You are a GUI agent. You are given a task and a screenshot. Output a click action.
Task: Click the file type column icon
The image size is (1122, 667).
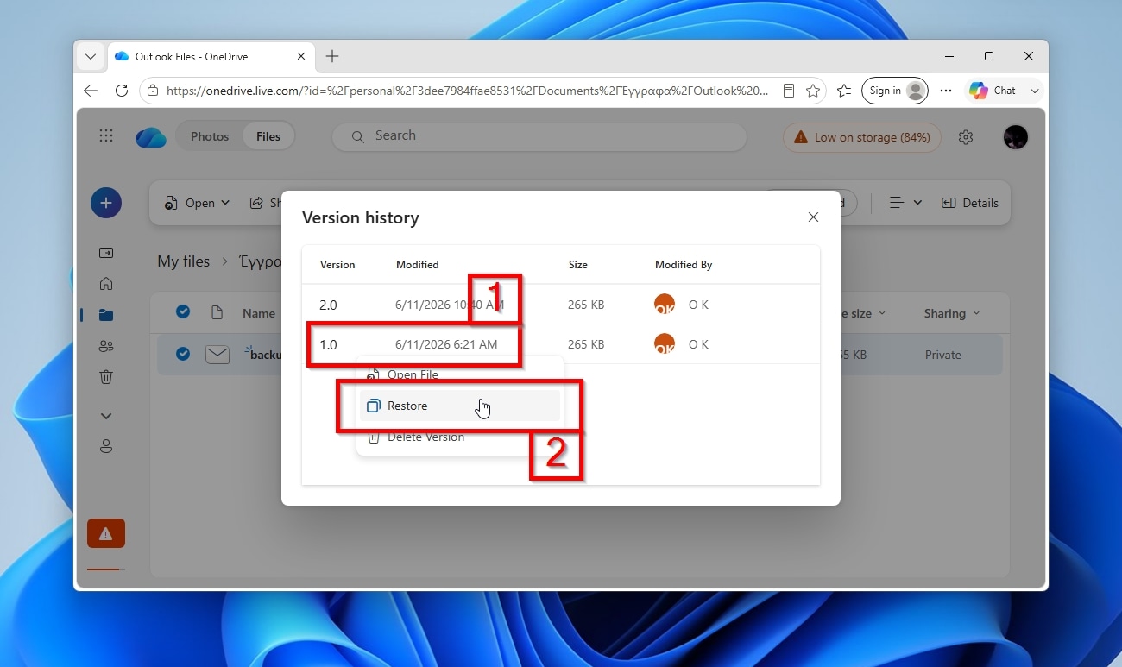tap(217, 312)
